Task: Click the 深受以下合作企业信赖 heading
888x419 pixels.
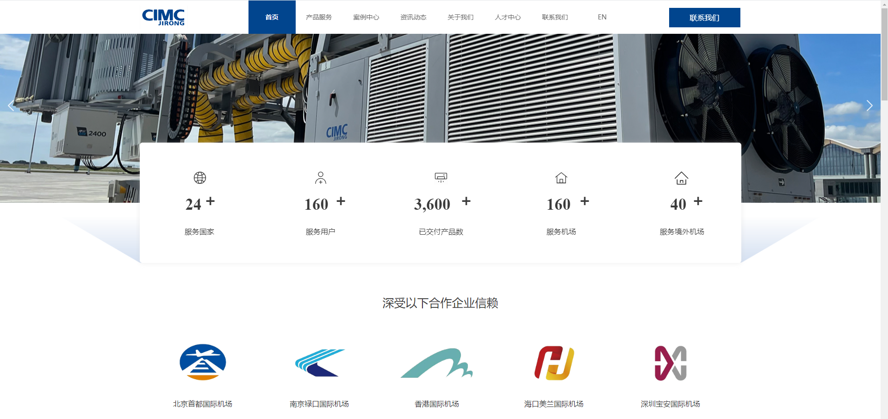Action: pyautogui.click(x=440, y=303)
